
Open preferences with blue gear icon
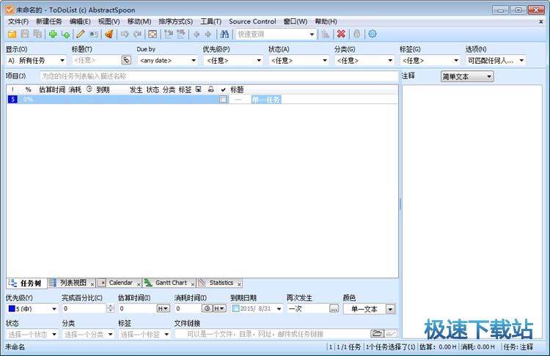pyautogui.click(x=373, y=34)
